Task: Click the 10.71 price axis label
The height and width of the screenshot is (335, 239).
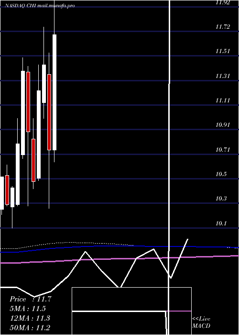Action: click(x=223, y=149)
